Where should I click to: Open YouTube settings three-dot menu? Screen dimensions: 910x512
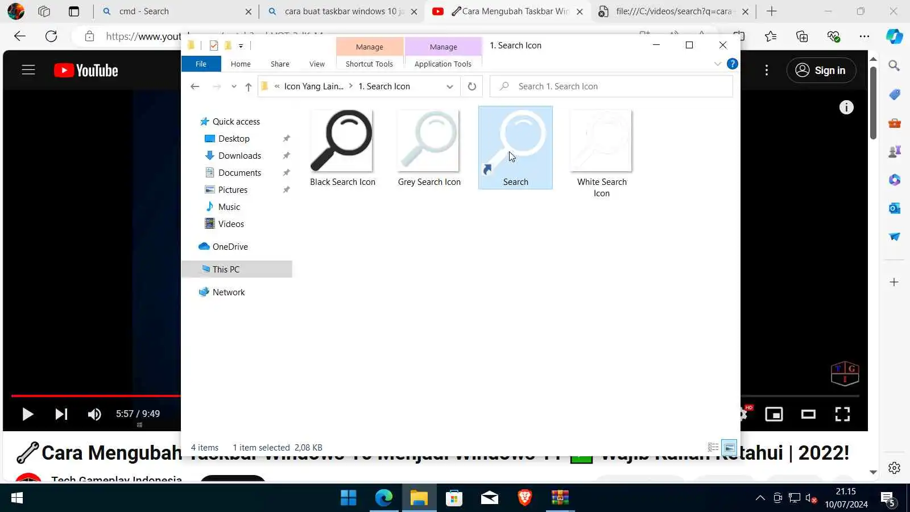[x=767, y=70]
